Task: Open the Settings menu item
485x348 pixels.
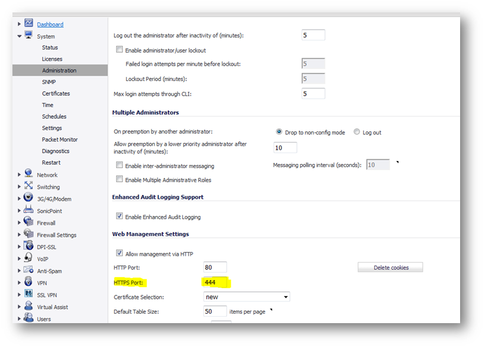Action: 52,128
